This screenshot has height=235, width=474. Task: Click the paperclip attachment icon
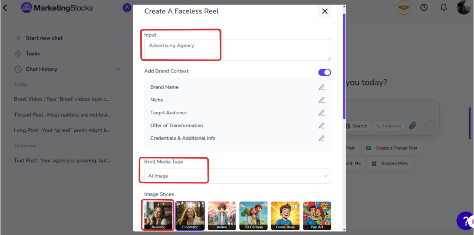[x=412, y=126]
